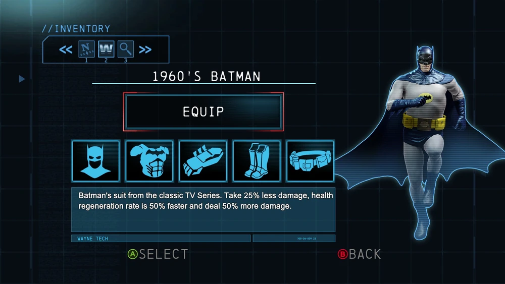Click the red B Back prompt
This screenshot has width=505, height=284.
[x=360, y=254]
